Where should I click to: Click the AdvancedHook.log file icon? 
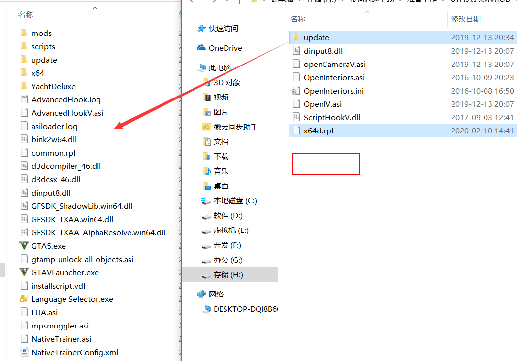(x=24, y=99)
